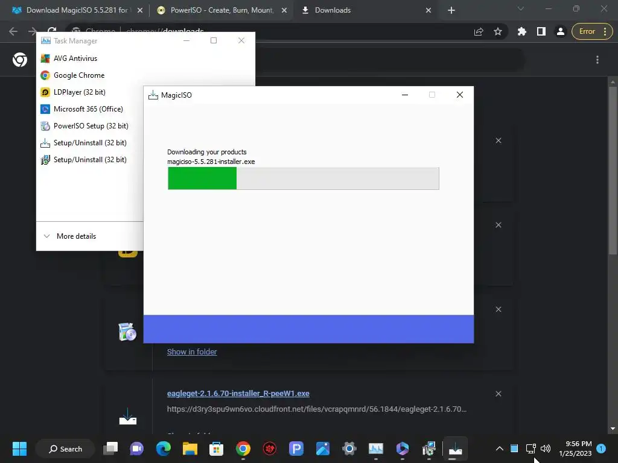Image resolution: width=618 pixels, height=463 pixels.
Task: Open a new Chrome tab
Action: [x=451, y=10]
